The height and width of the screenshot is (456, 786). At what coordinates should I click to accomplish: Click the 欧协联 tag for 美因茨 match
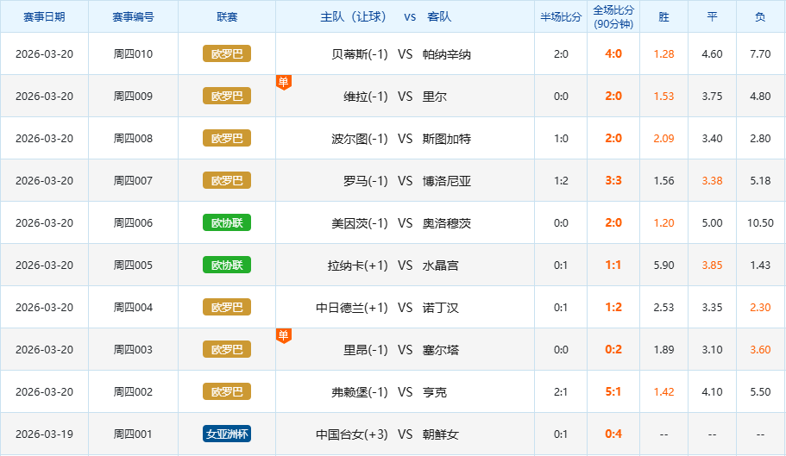(227, 222)
